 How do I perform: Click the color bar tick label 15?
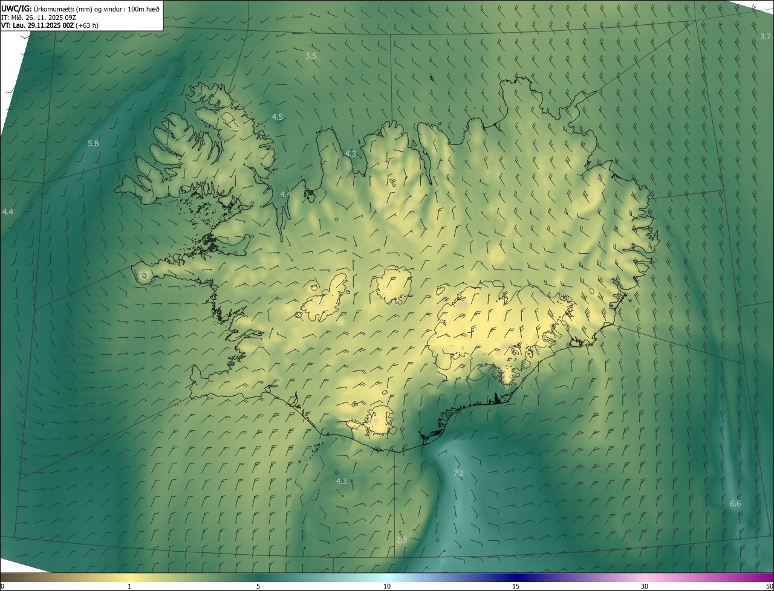pyautogui.click(x=516, y=586)
